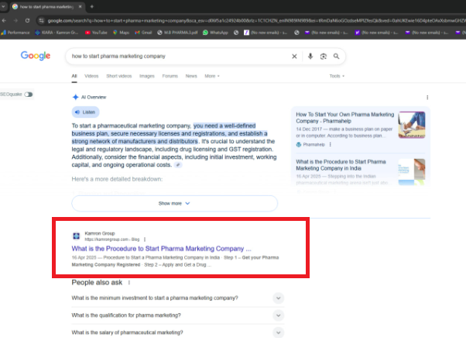The height and width of the screenshot is (341, 466).
Task: Toggle the SEOquake switch
Action: (29, 94)
